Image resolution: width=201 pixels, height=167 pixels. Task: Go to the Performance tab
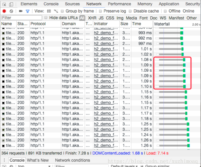pyautogui.click(x=119, y=4)
